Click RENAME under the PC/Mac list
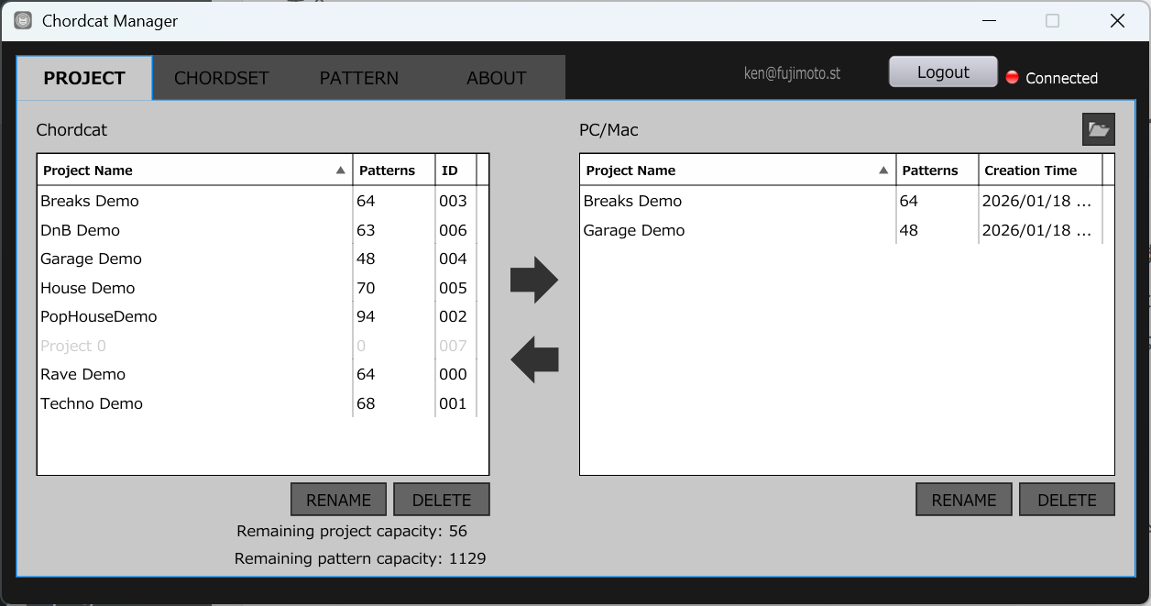This screenshot has width=1151, height=606. coord(963,500)
